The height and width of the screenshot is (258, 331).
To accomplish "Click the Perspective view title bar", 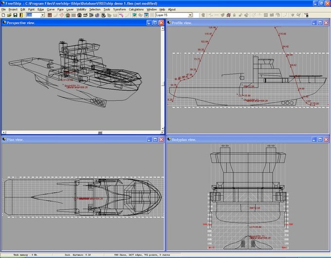I will point(83,23).
